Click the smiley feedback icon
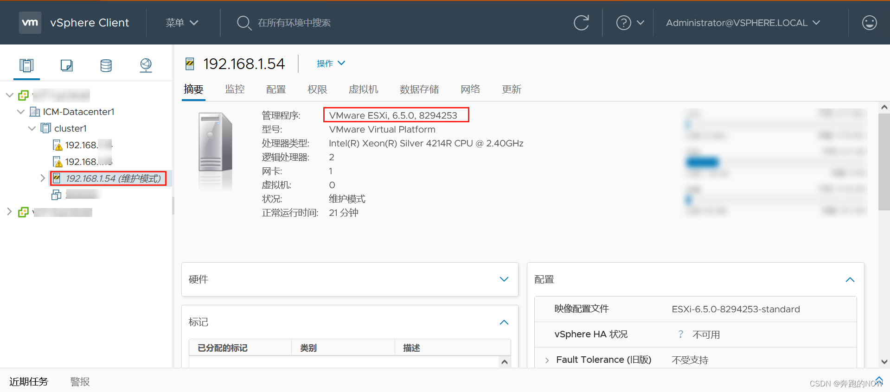Image resolution: width=890 pixels, height=392 pixels. 869,23
